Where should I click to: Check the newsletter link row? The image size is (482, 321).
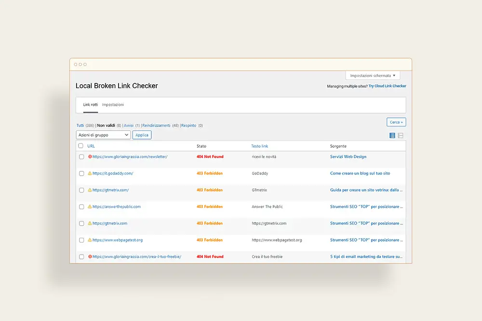pyautogui.click(x=81, y=157)
